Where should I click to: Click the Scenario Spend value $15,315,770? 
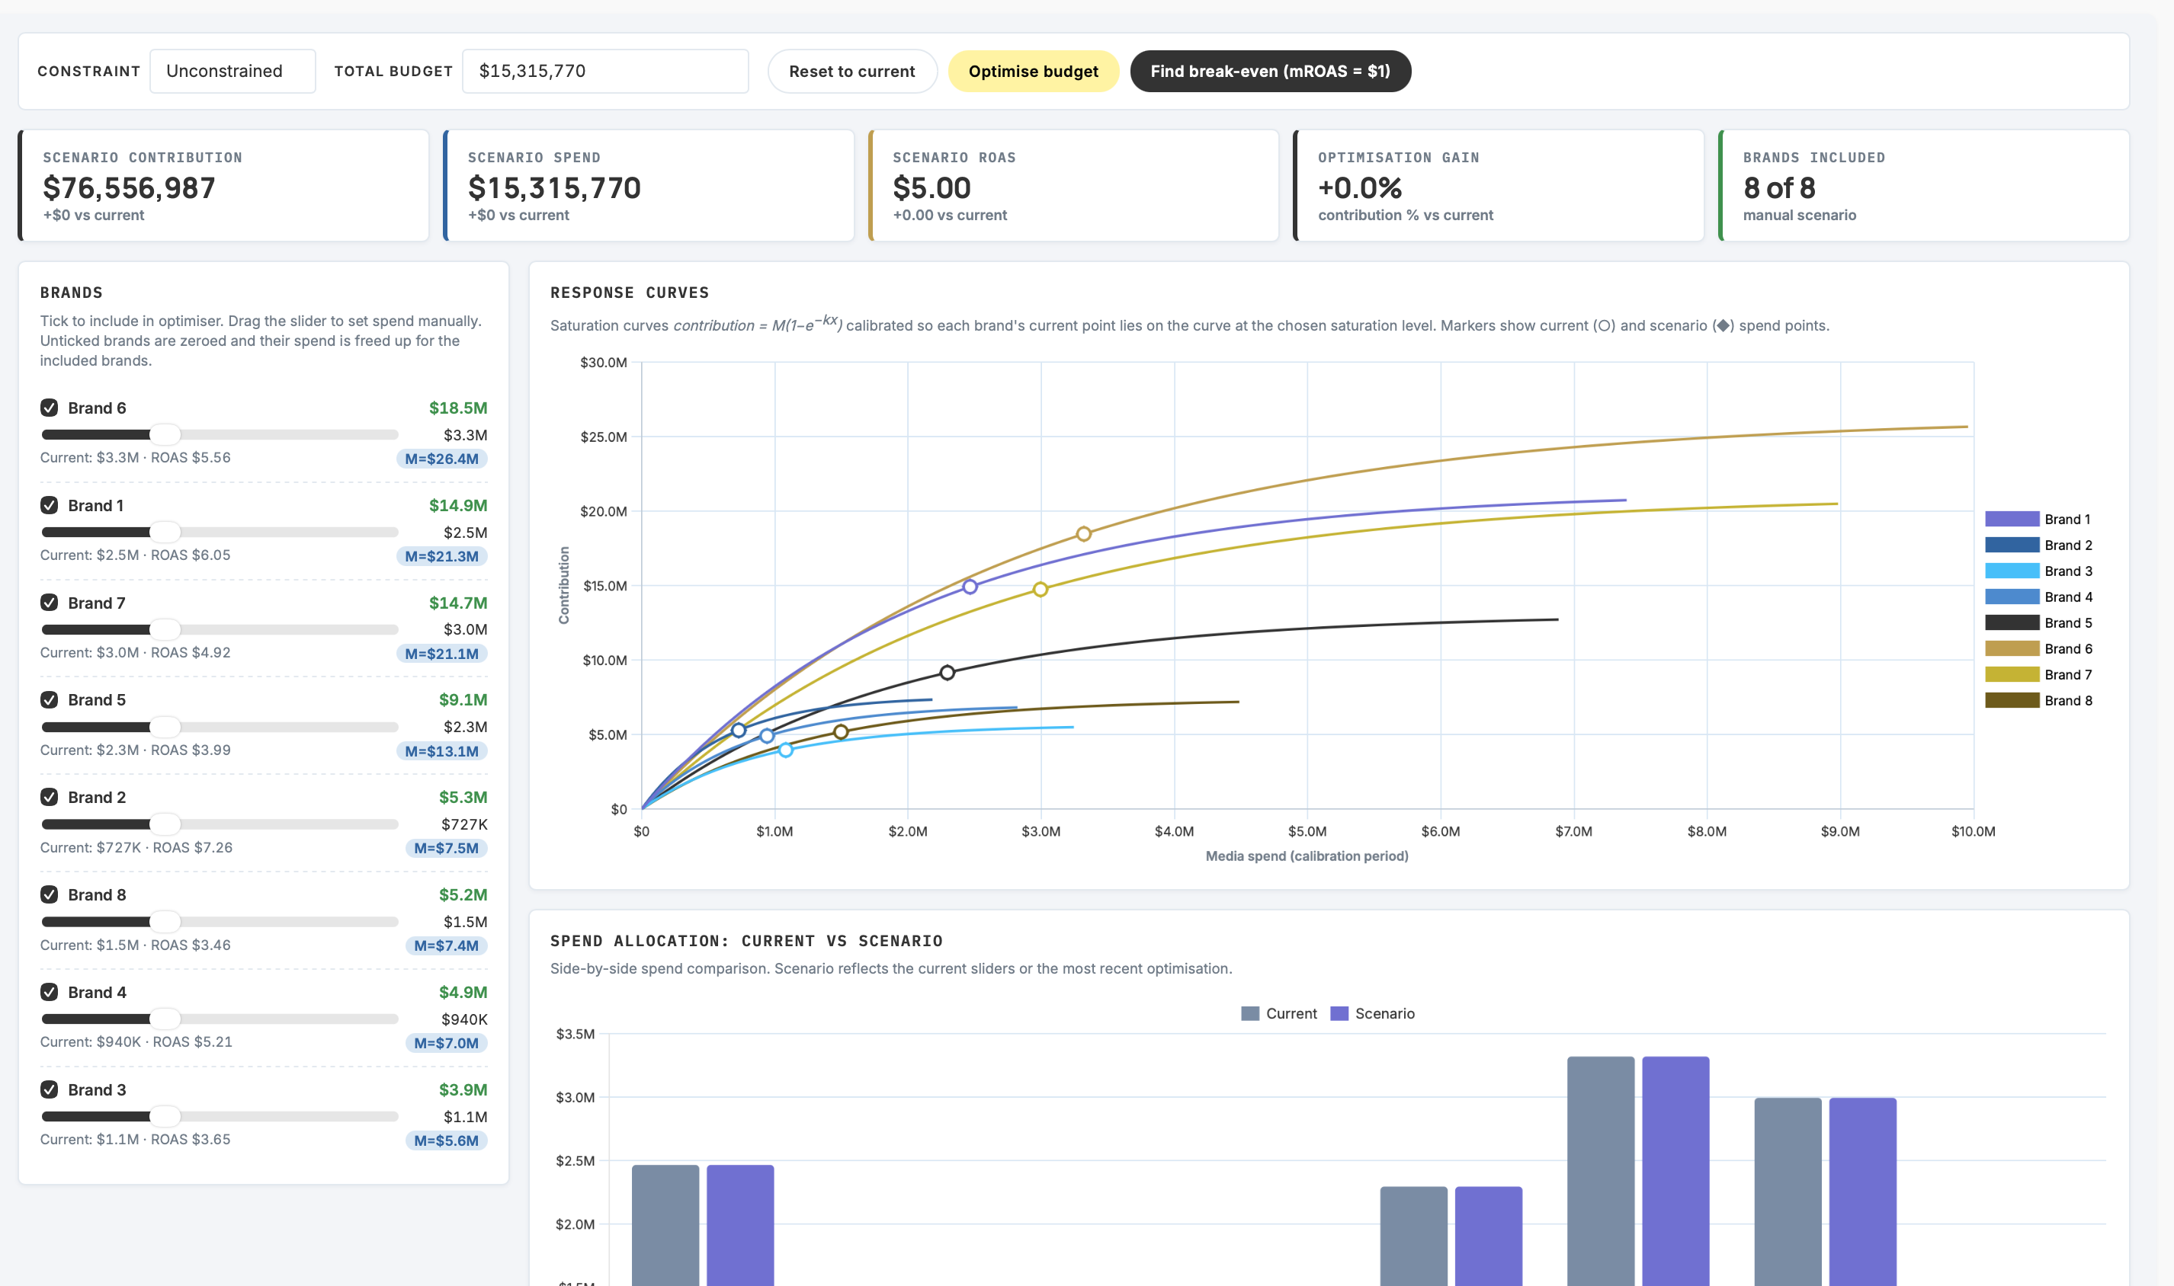pos(555,188)
